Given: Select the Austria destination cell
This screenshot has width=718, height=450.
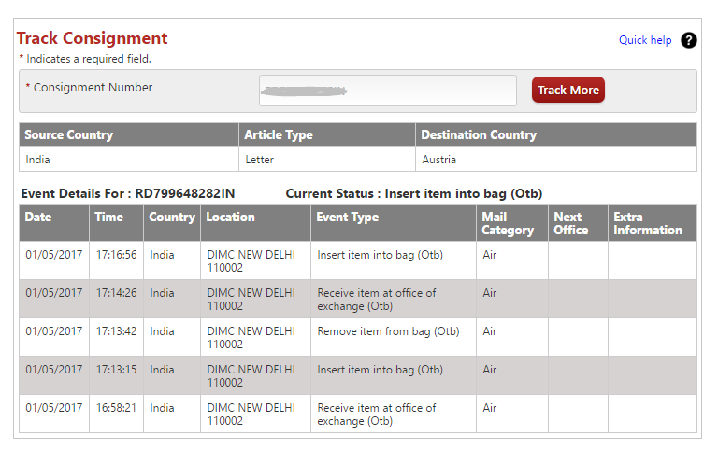Looking at the screenshot, I should coord(439,160).
